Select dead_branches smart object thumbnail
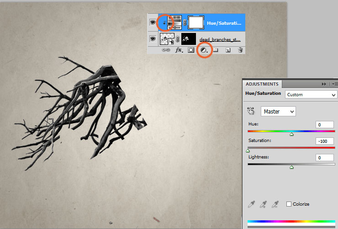 coord(167,39)
